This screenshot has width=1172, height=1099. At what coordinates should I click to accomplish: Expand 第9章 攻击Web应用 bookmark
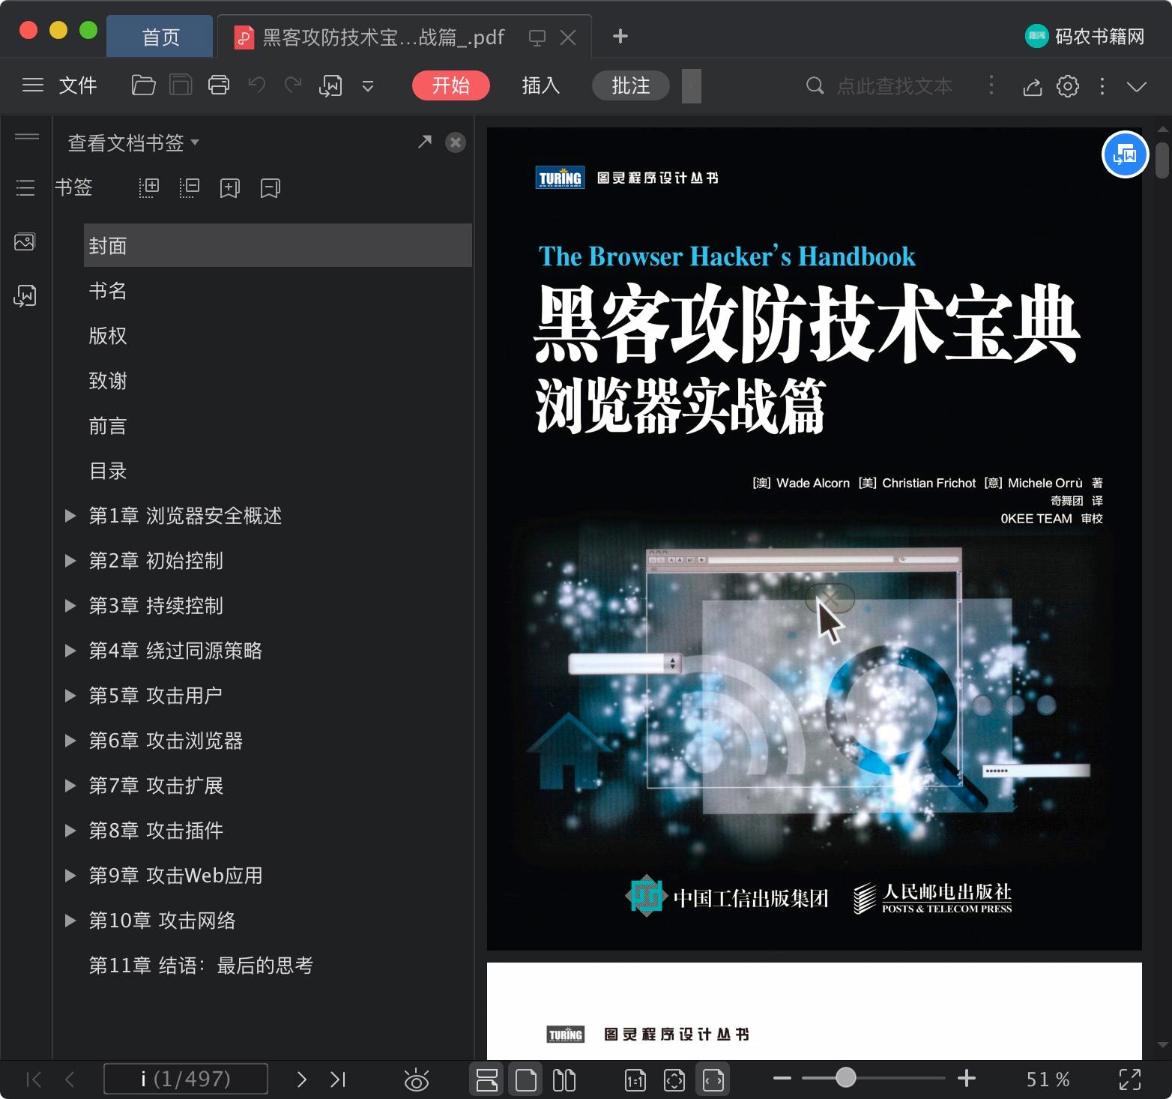(x=70, y=876)
